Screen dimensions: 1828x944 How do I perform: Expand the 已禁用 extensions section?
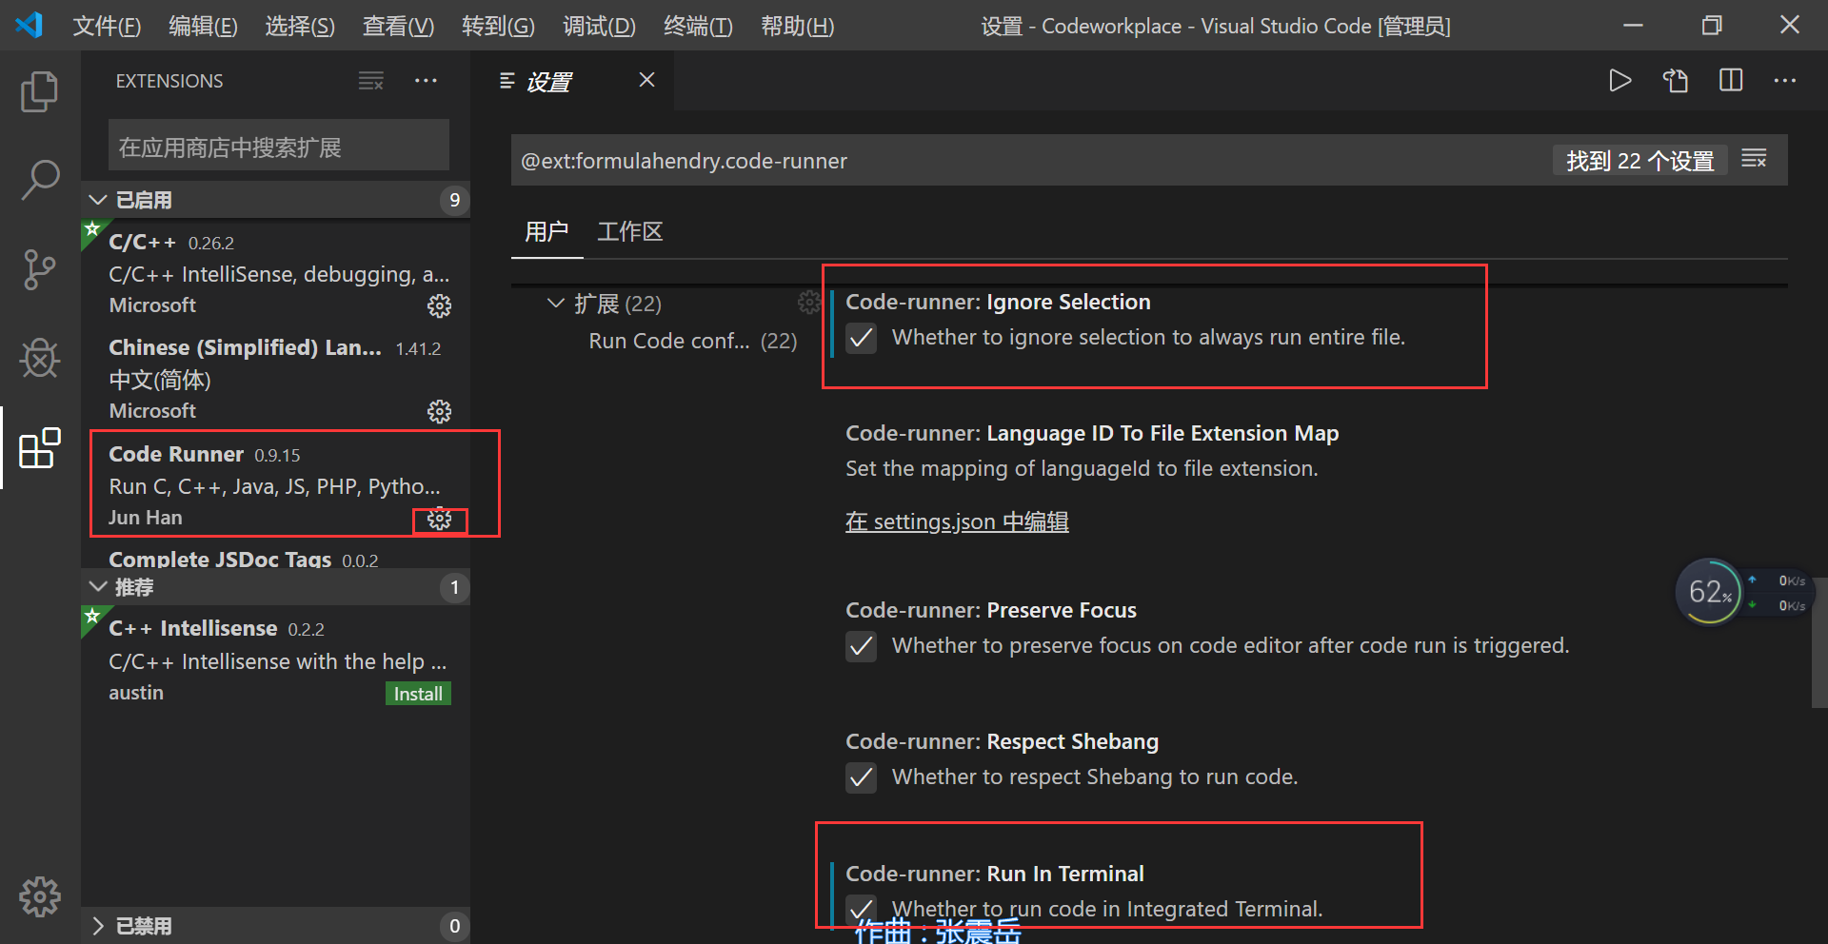tap(276, 926)
